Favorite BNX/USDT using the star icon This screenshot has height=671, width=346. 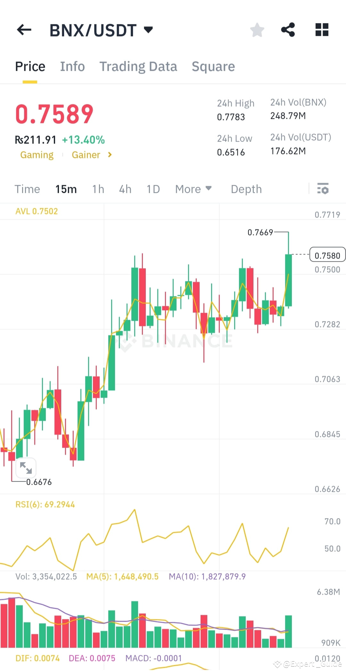click(x=257, y=30)
